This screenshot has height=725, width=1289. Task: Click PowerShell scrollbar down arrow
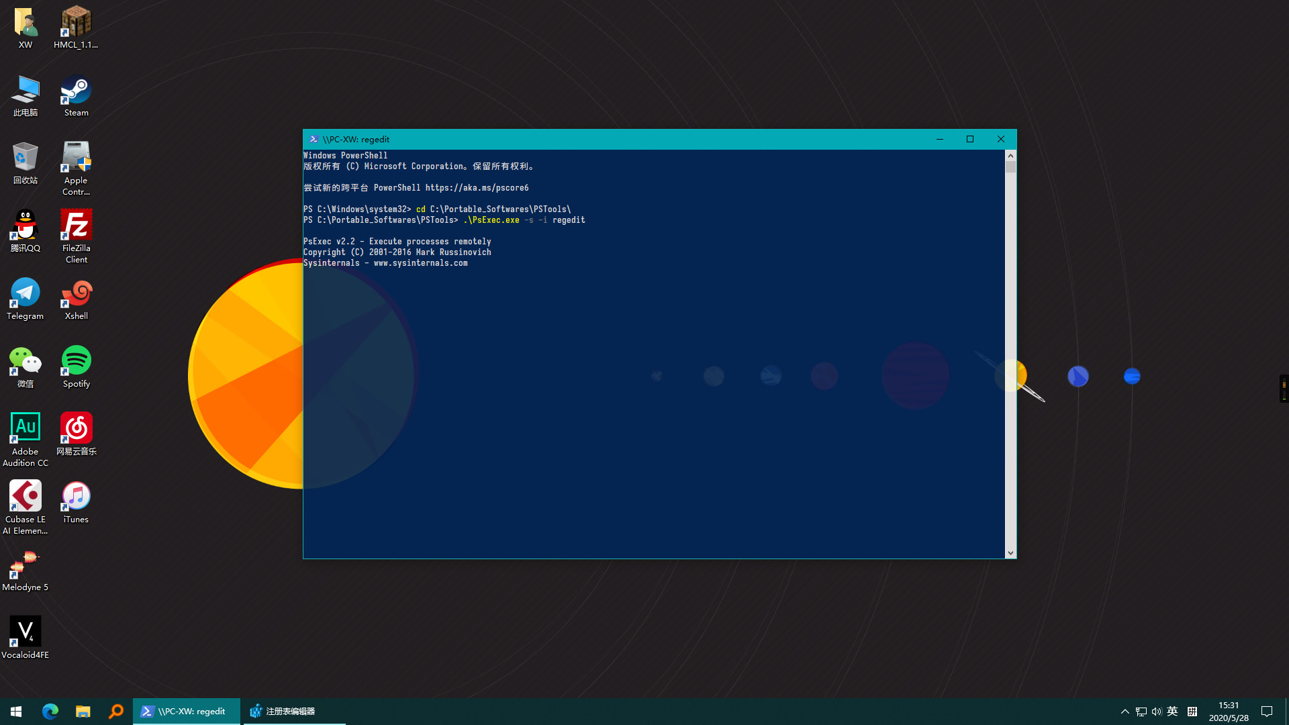(x=1010, y=553)
